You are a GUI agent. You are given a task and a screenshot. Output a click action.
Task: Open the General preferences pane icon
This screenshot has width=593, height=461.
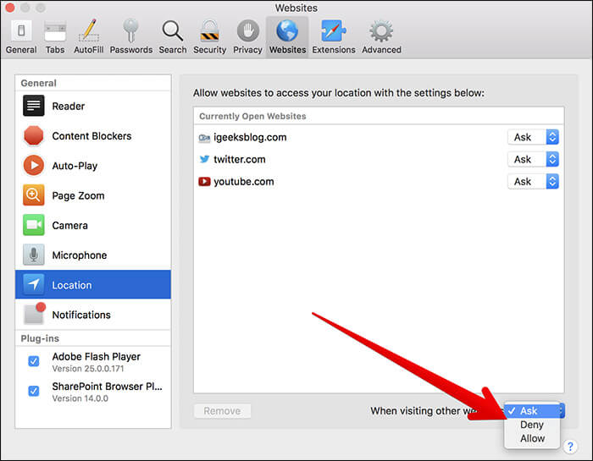(21, 30)
